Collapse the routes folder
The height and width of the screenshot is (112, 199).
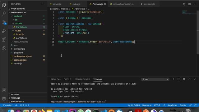tap(18, 31)
